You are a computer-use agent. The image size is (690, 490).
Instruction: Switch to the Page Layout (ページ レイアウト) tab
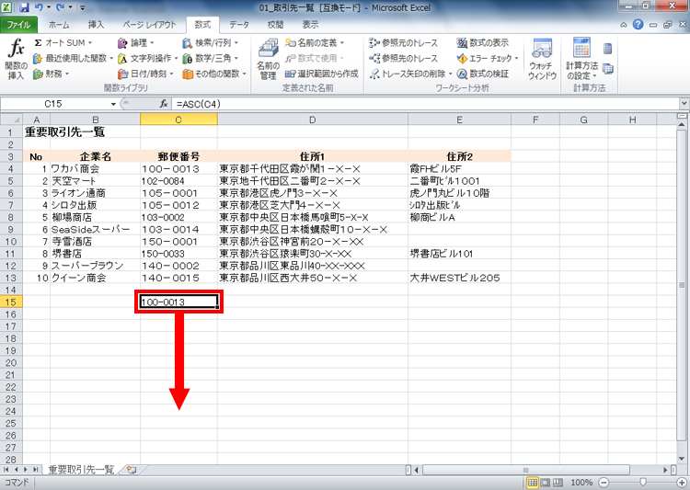149,25
